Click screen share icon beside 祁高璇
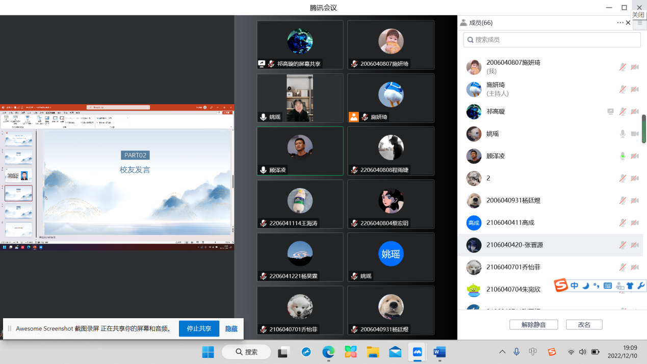Screen dimensions: 647x364 (x=610, y=112)
